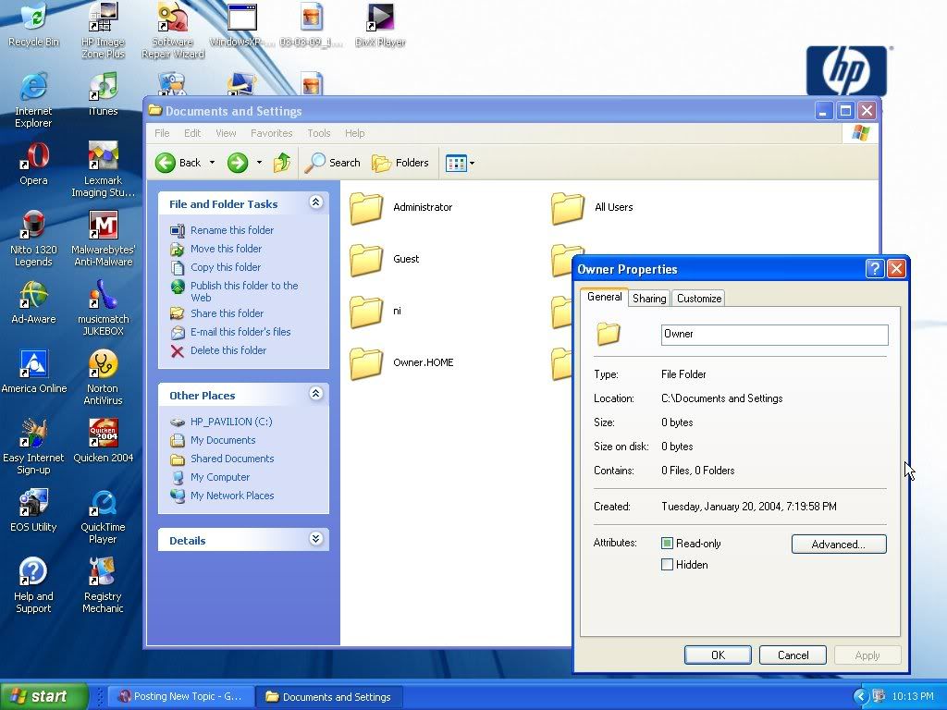
Task: Open the Tools menu
Action: (319, 133)
